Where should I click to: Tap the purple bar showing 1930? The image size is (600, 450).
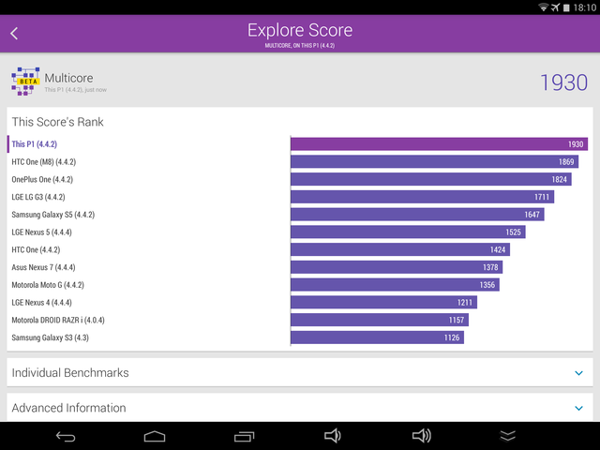440,144
